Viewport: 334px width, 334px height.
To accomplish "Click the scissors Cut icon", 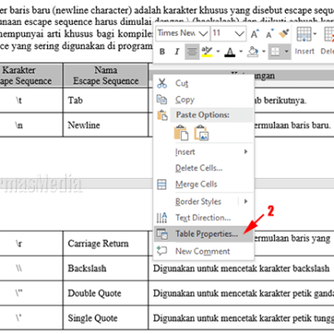I will (162, 84).
